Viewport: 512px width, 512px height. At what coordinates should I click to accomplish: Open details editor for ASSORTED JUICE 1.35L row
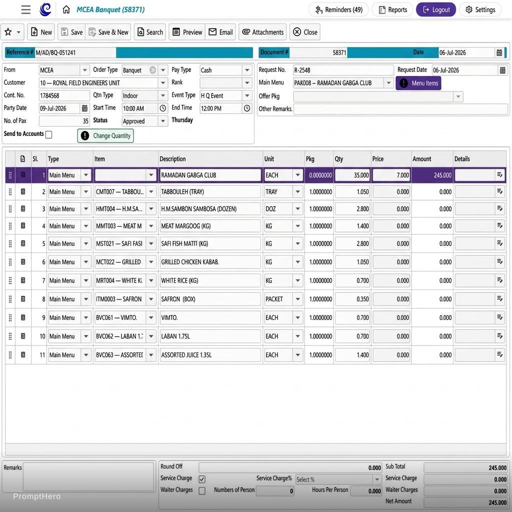click(499, 354)
